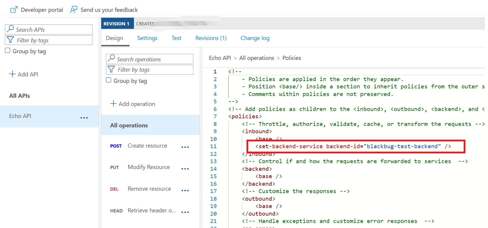Image resolution: width=488 pixels, height=228 pixels.
Task: Switch to the Settings tab
Action: (x=147, y=38)
